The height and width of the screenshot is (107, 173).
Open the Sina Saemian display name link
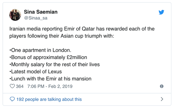(x=41, y=12)
